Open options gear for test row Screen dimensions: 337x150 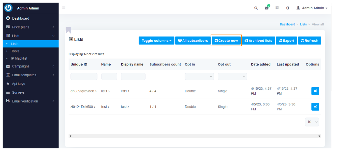(x=315, y=107)
